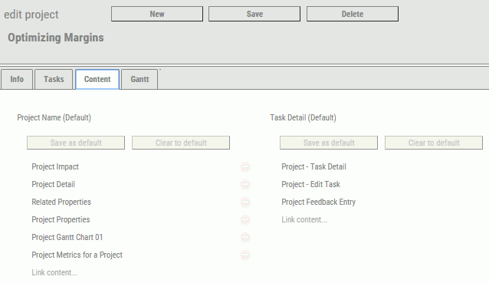Select the Project Feedback Entry item

[318, 202]
